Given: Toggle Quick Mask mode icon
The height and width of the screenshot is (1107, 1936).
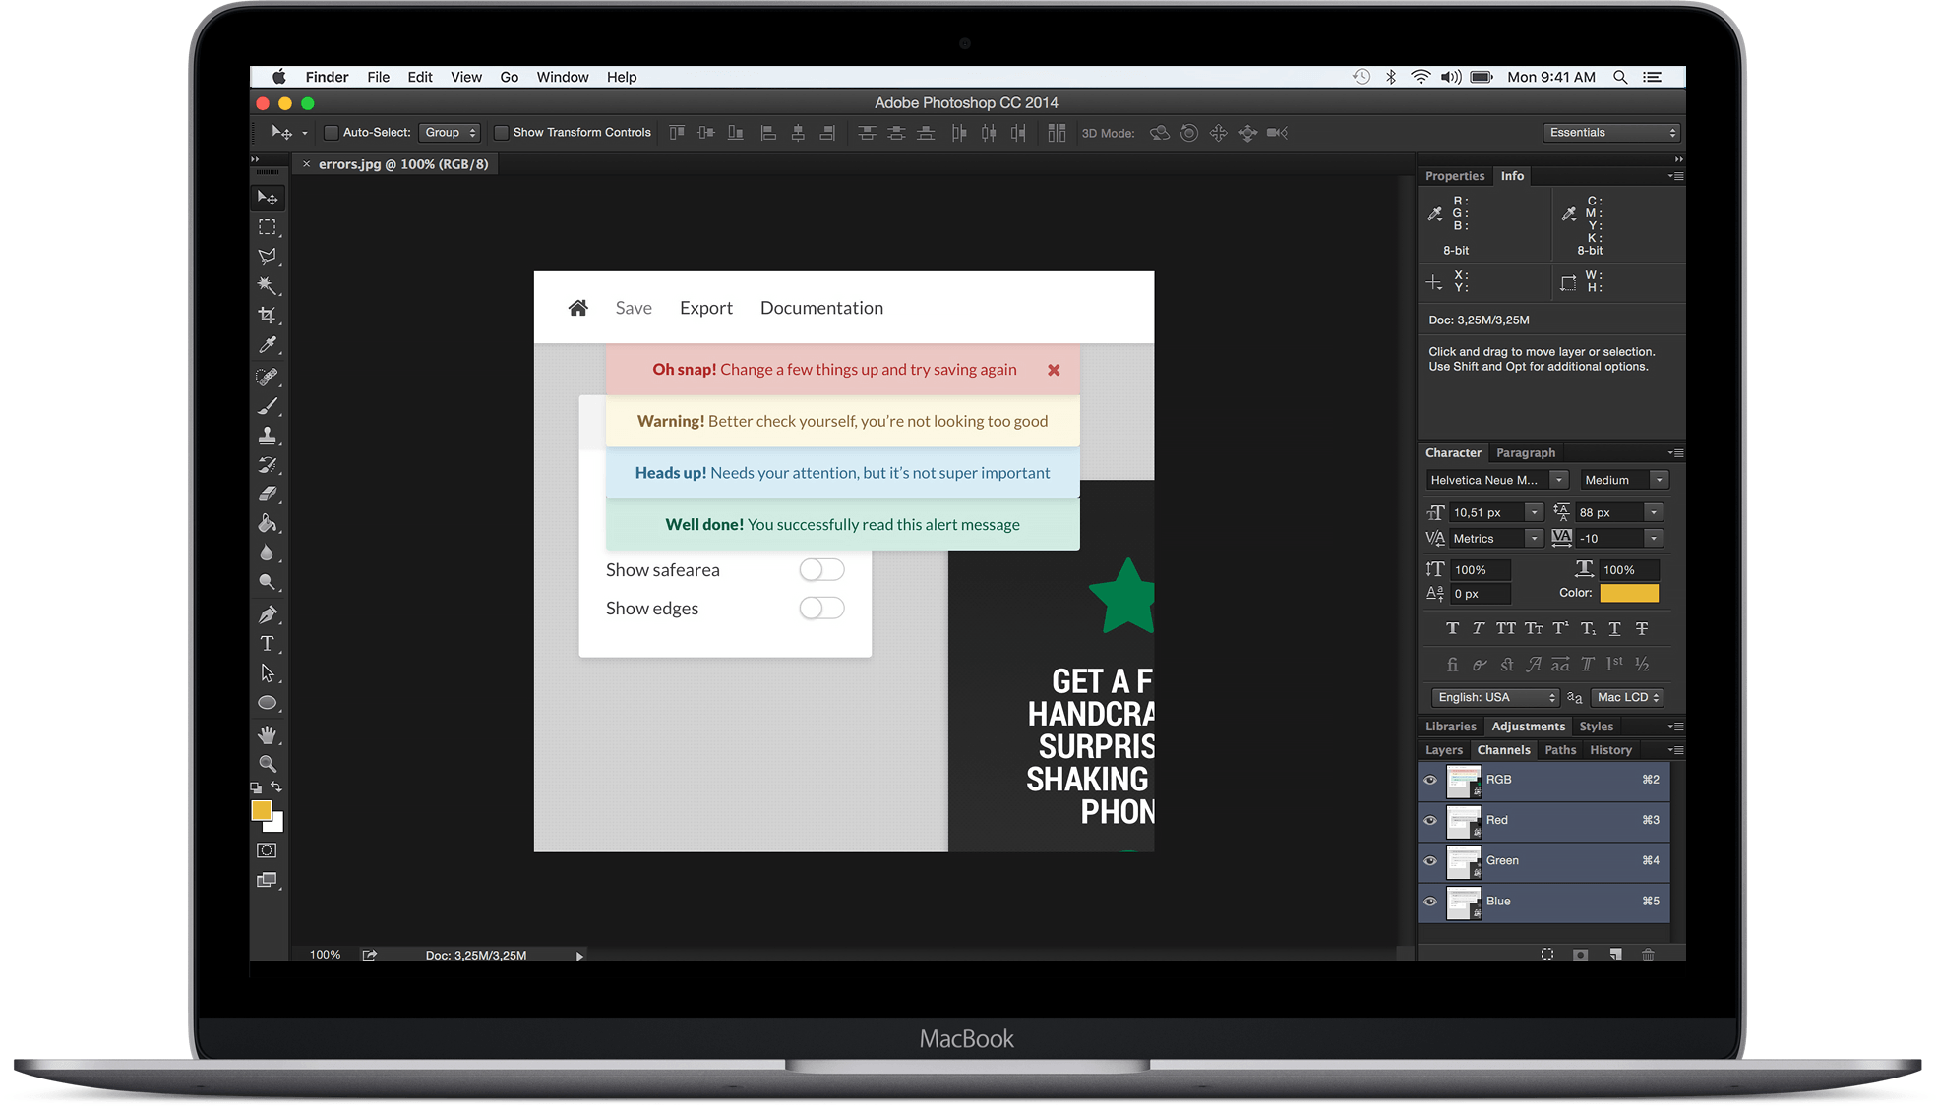Looking at the screenshot, I should (x=268, y=850).
